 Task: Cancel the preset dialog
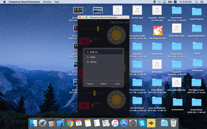point(90,84)
